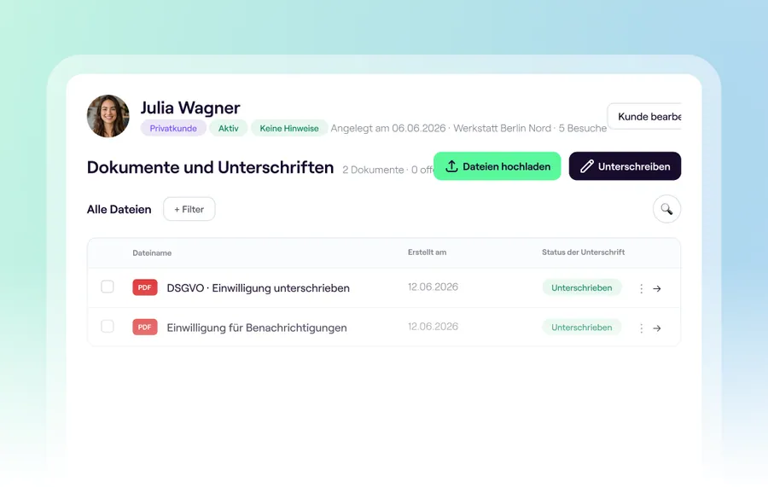768x487 pixels.
Task: Tick the checkbox for Einwilligung für Benachrichtigungen
Action: (108, 326)
